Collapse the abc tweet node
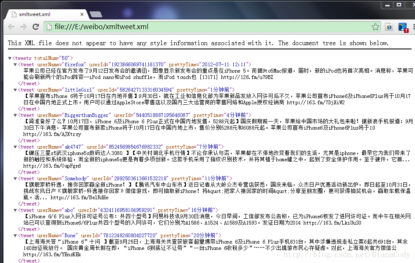This screenshot has width=415, height=263. pos(15,210)
